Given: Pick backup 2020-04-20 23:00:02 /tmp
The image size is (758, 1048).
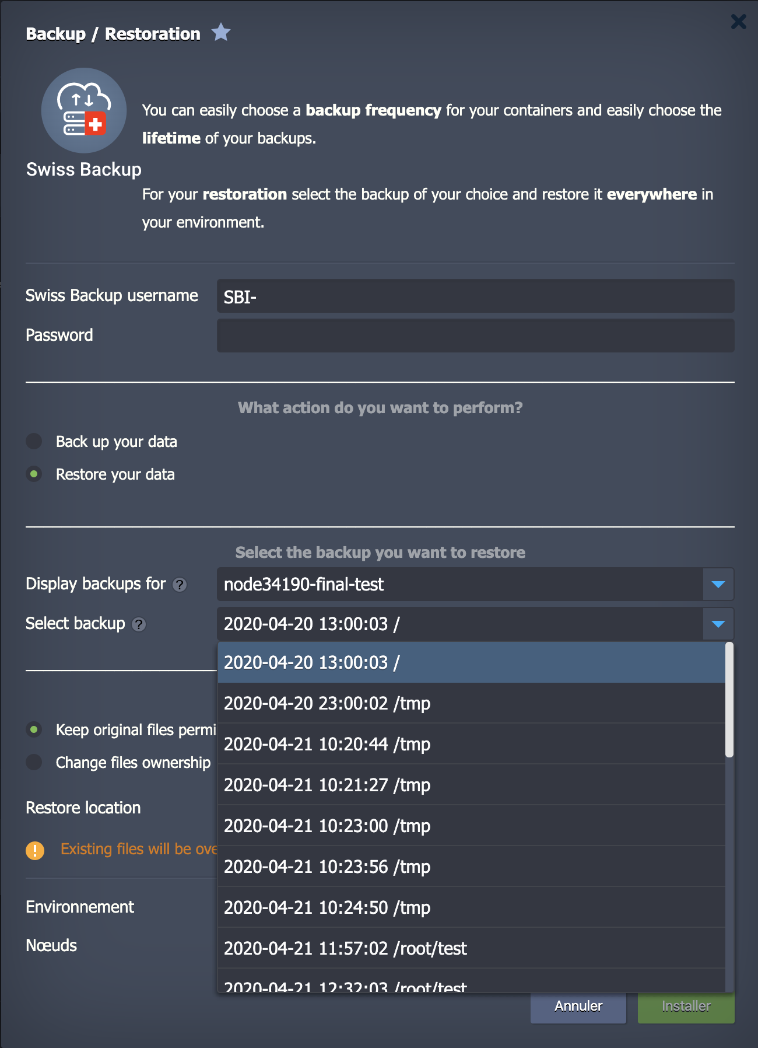Looking at the screenshot, I should [471, 703].
